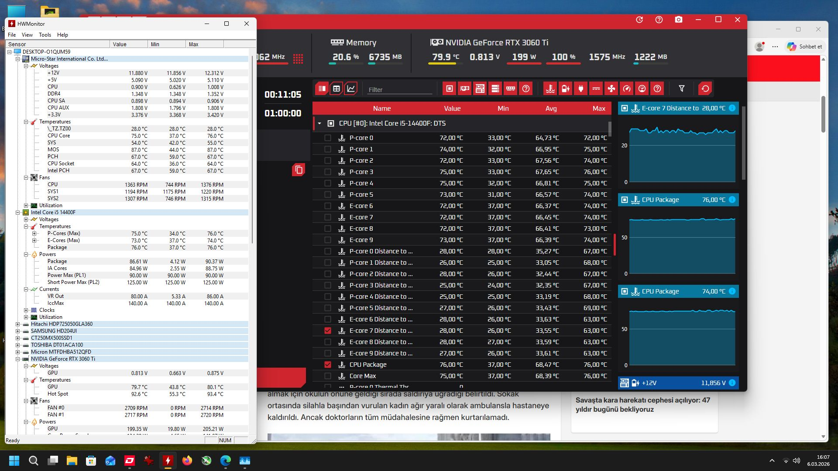
Task: Toggle the storage sensor filter icon
Action: [x=495, y=89]
